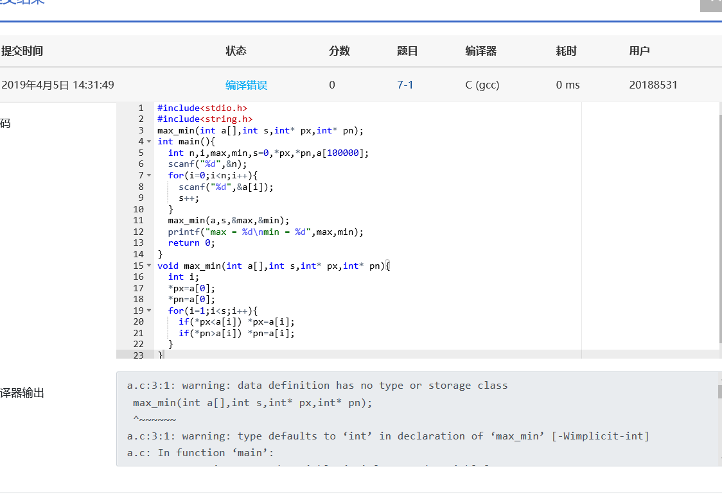Collapse the first for loop at line 7
Viewport: 722px width, 494px height.
pyautogui.click(x=149, y=175)
